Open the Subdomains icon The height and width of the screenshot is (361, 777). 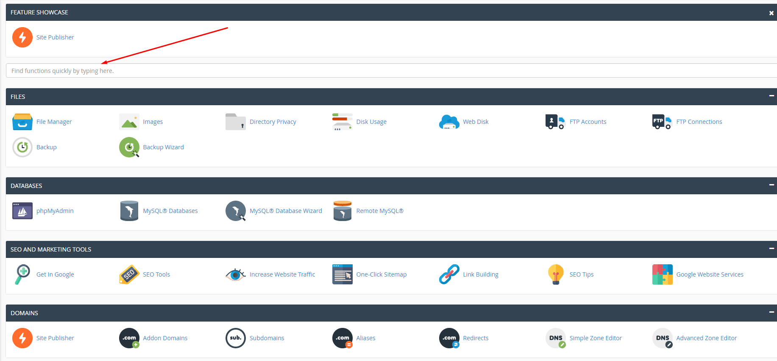click(236, 338)
